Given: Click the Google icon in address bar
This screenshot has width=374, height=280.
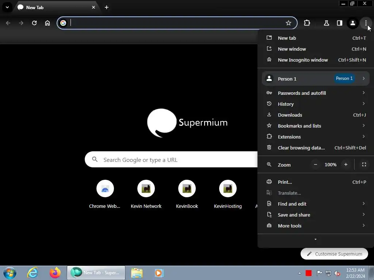Looking at the screenshot, I should 63,23.
